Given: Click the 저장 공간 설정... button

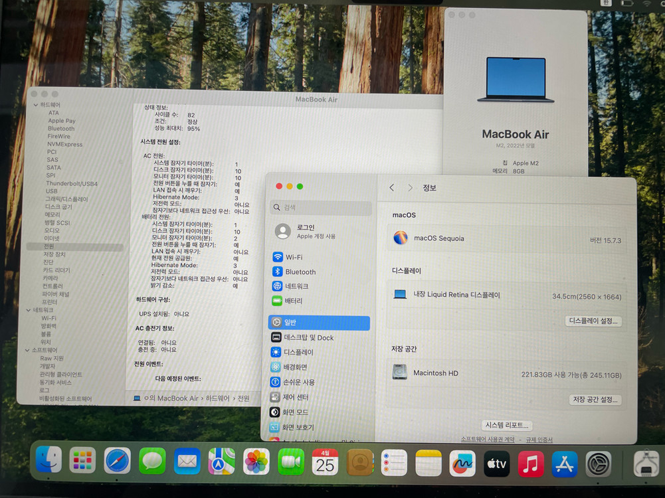Looking at the screenshot, I should click(595, 400).
